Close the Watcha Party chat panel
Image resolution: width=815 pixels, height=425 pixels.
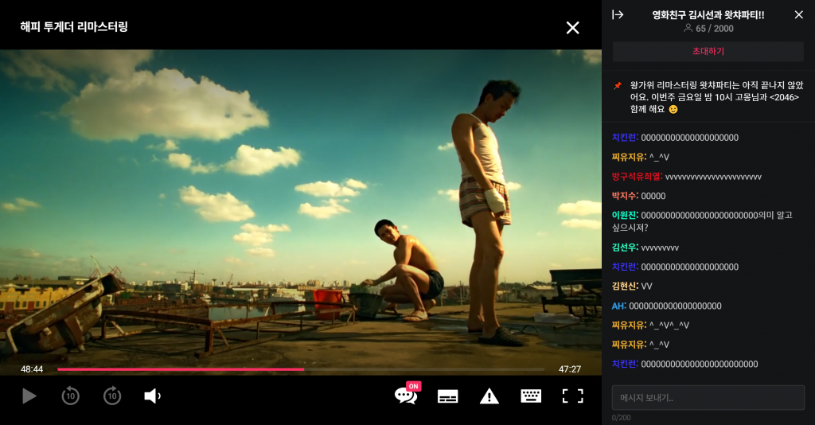tap(799, 14)
